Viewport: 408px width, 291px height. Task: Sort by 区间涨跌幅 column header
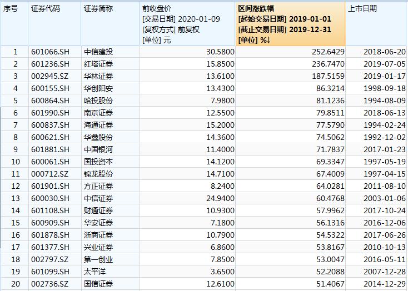290,24
